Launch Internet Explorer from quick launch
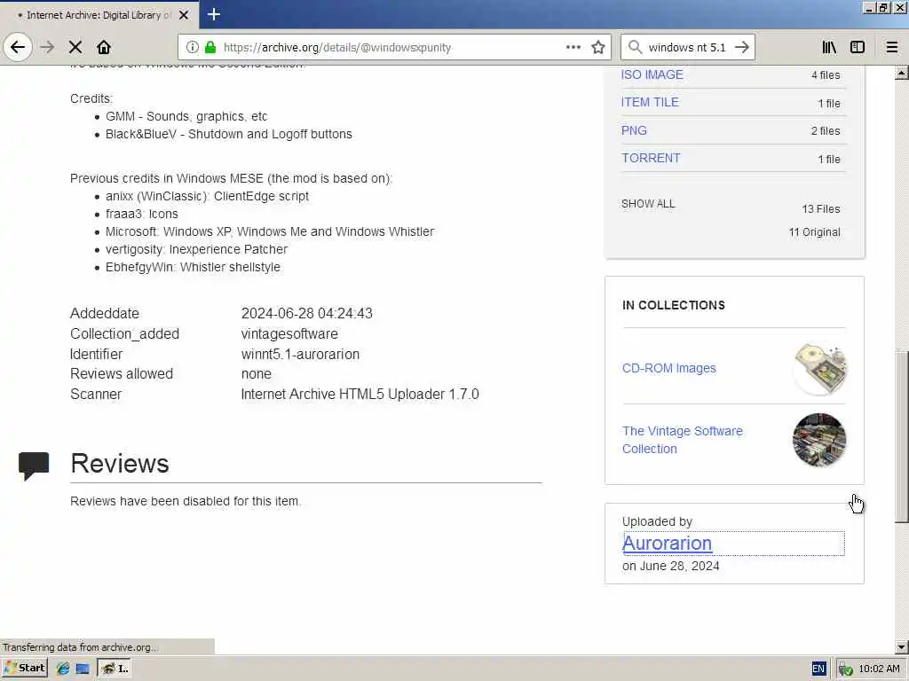Screen dimensions: 909x681 point(63,669)
